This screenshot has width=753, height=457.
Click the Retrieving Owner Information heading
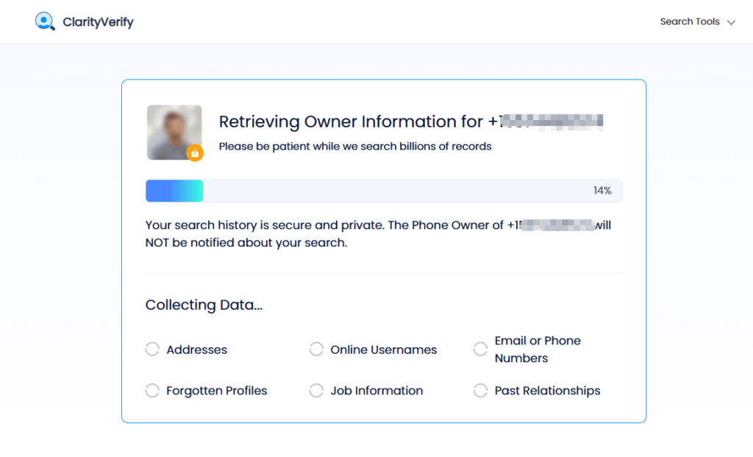[411, 121]
